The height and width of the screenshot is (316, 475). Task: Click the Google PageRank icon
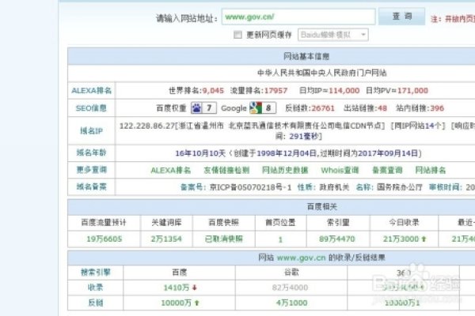coord(256,108)
